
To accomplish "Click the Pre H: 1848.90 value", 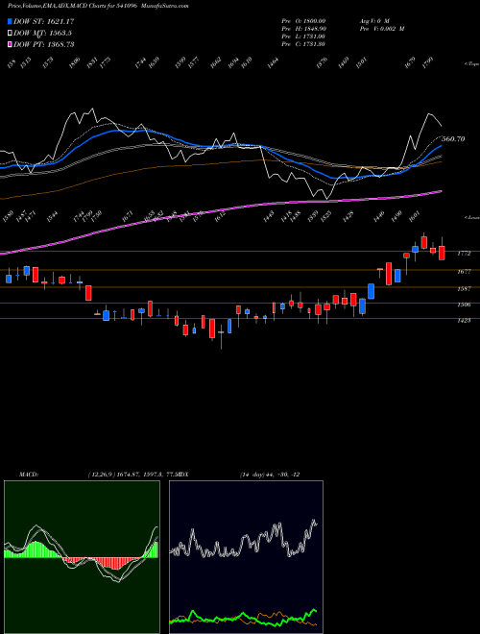I will click(303, 29).
